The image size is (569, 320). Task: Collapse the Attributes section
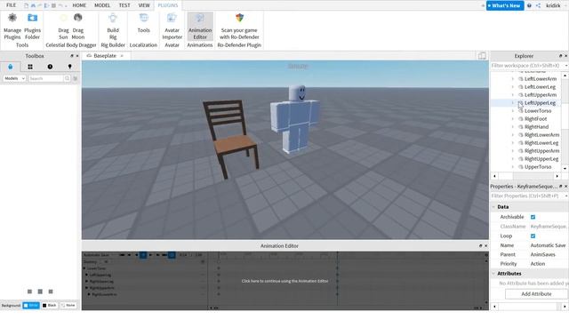coord(493,274)
